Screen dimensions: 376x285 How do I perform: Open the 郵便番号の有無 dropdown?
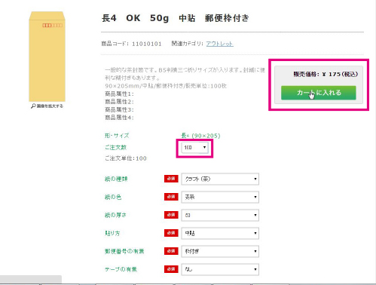pyautogui.click(x=220, y=251)
